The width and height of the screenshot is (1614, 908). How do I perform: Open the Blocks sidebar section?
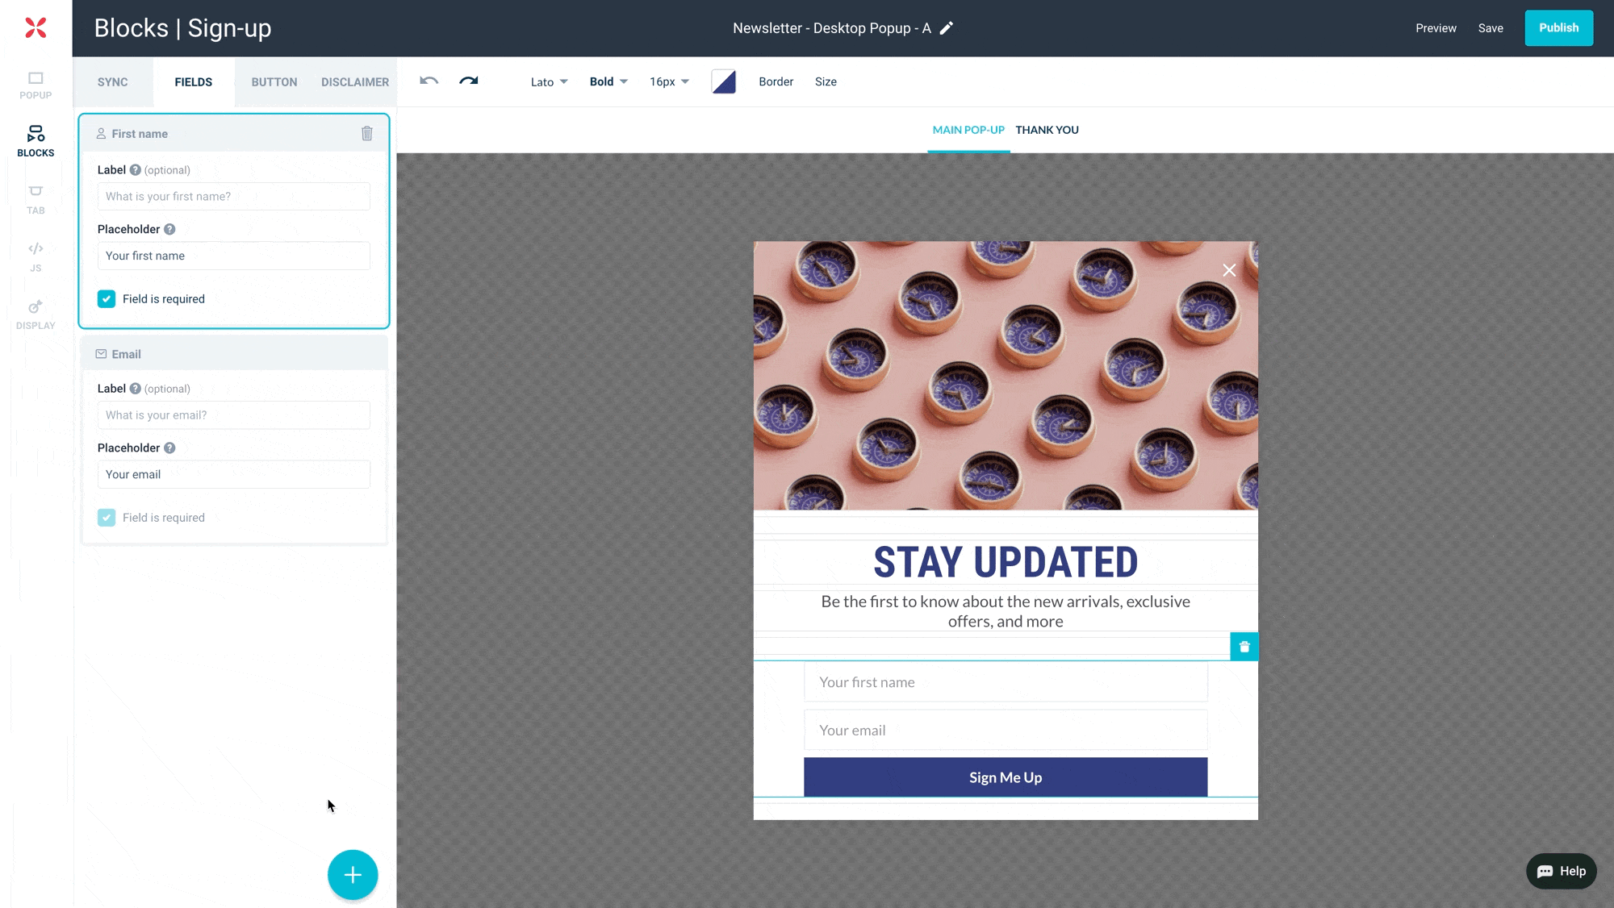(36, 141)
